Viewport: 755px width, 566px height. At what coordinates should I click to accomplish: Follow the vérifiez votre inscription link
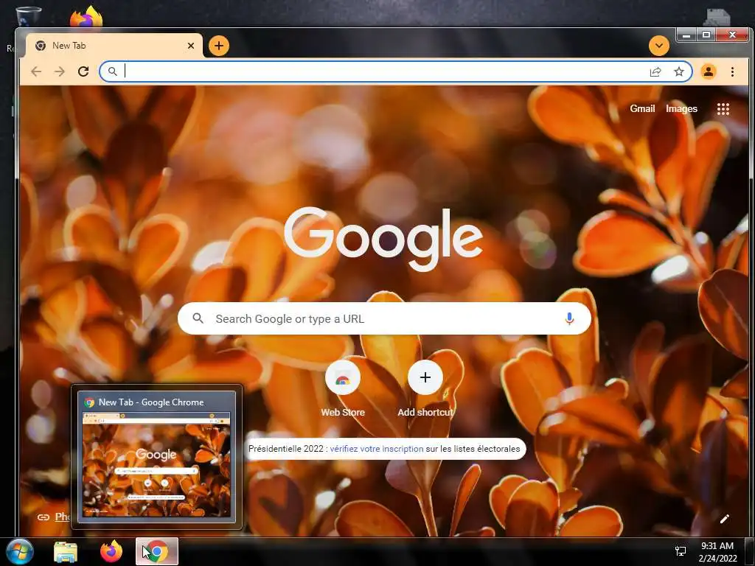click(x=377, y=449)
